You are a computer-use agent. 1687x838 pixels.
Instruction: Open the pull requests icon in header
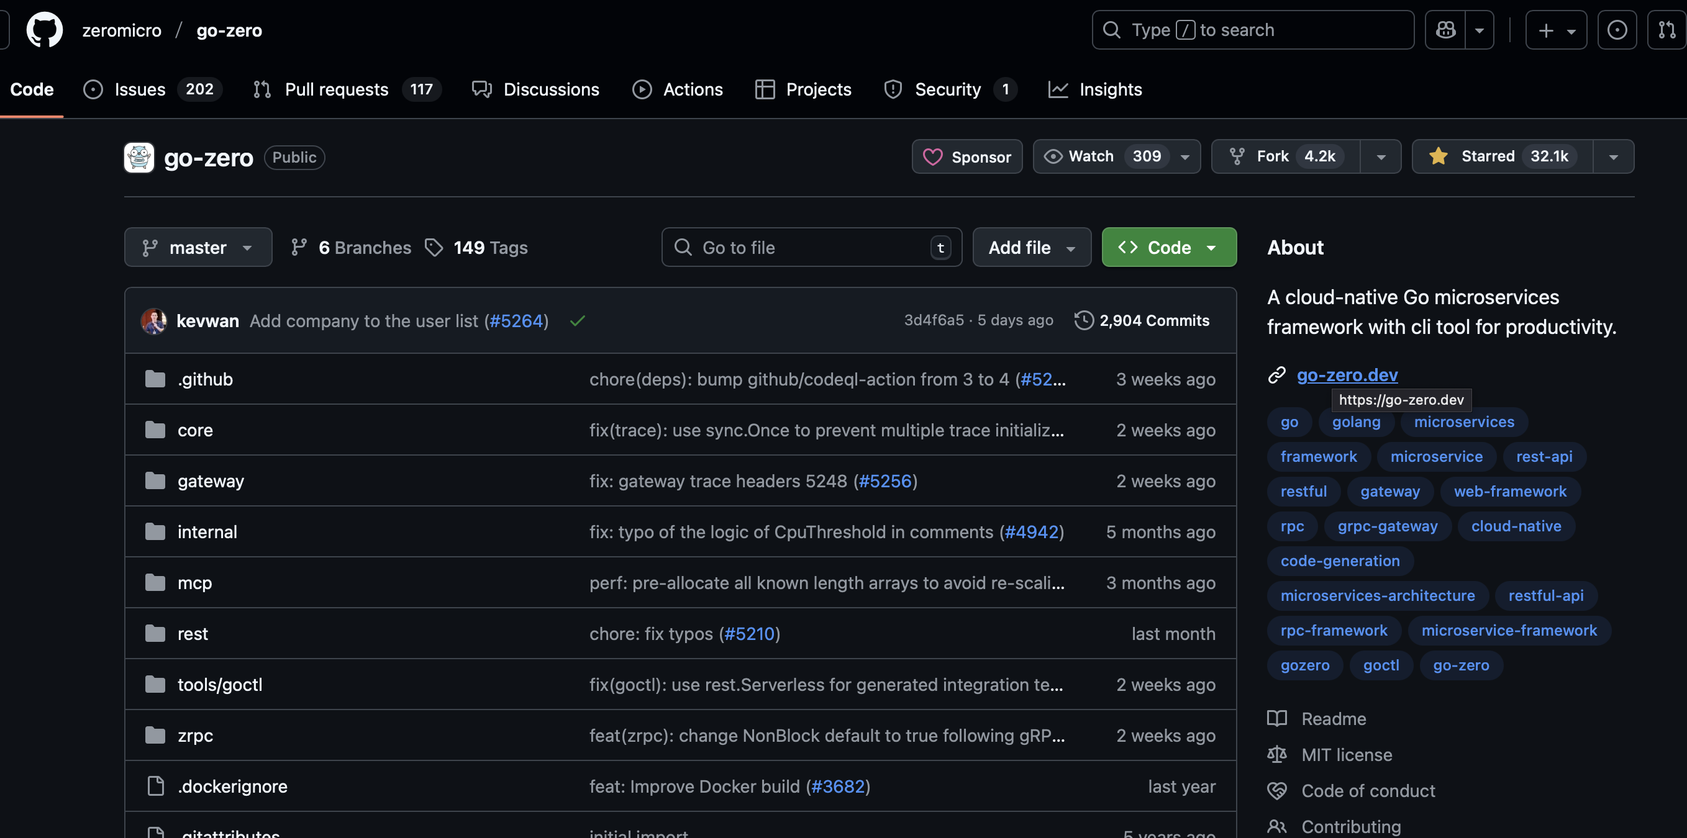(x=1666, y=30)
